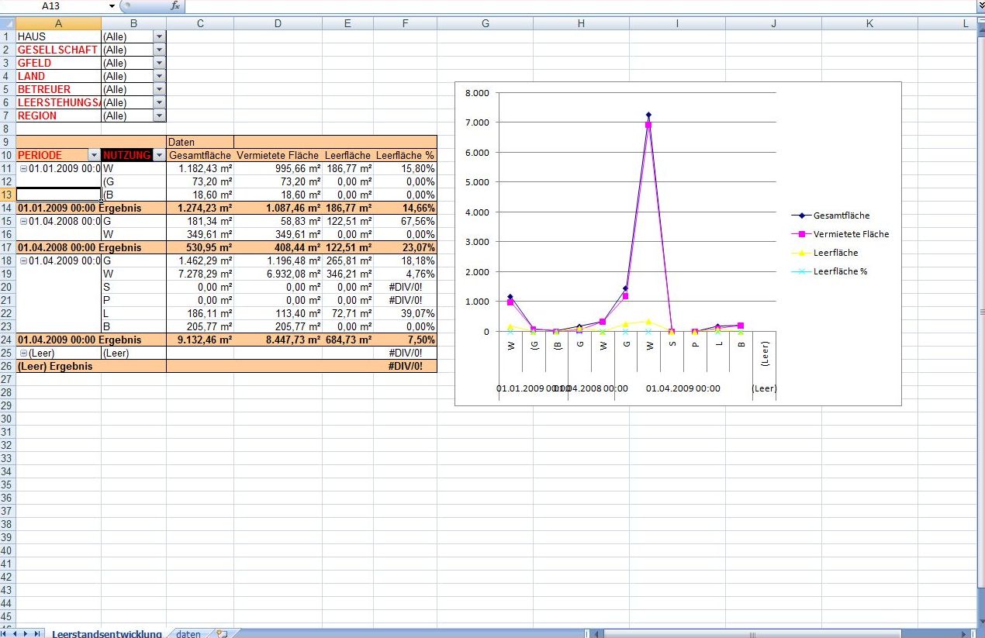Click the 995,66 m² cell
Screen dimensions: 985x638
tap(278, 168)
